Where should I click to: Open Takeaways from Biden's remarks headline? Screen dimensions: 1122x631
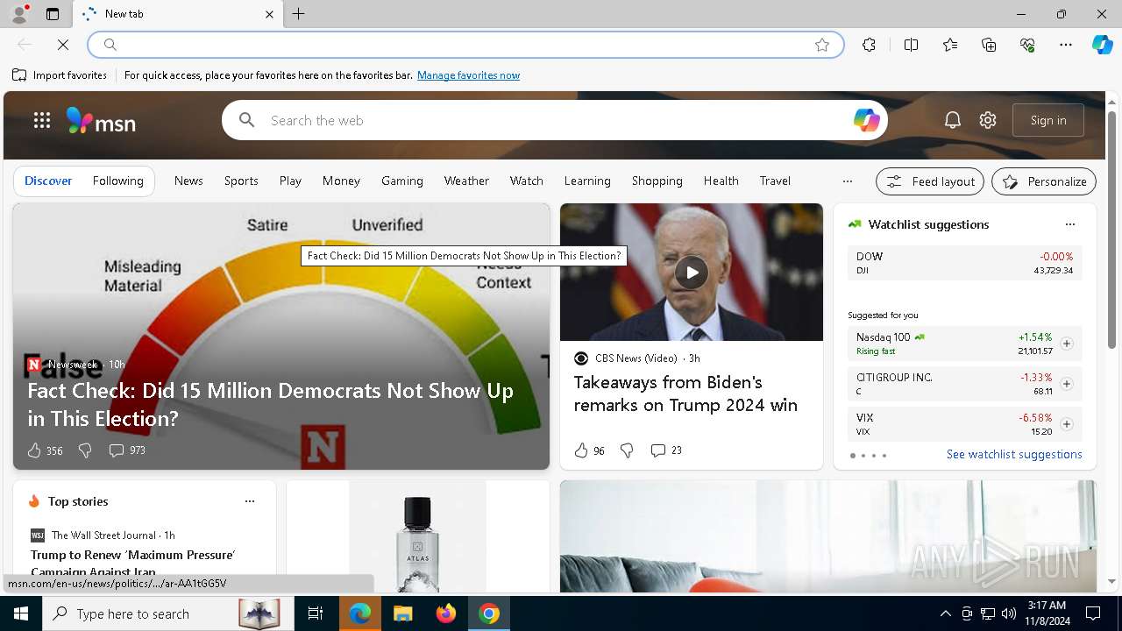coord(685,393)
